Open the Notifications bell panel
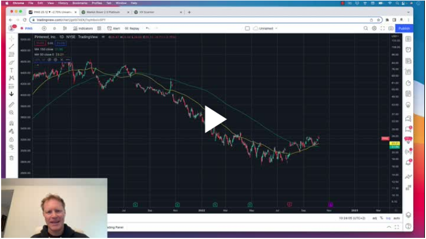 point(408,163)
